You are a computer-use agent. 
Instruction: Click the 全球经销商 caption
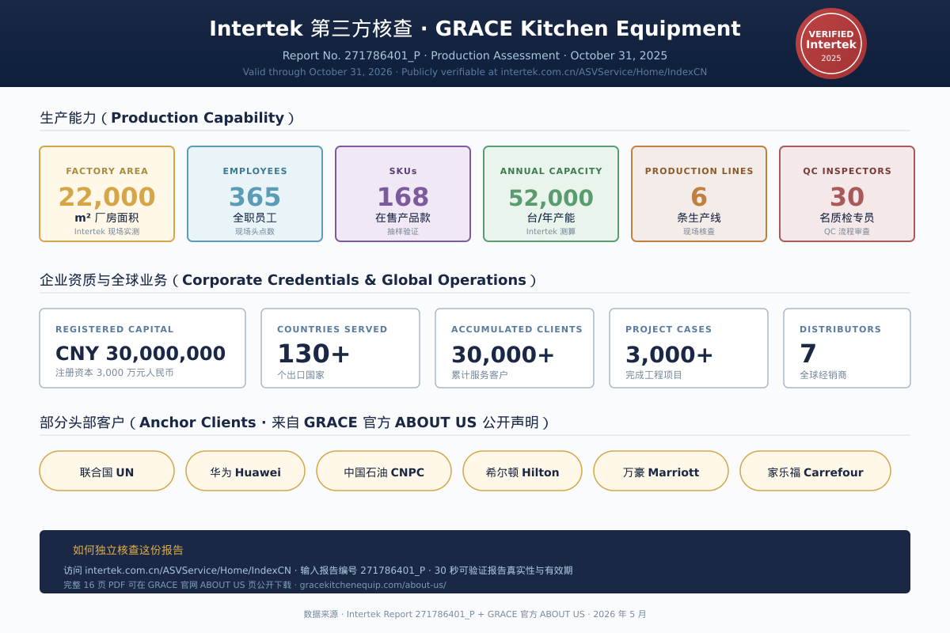click(x=823, y=375)
